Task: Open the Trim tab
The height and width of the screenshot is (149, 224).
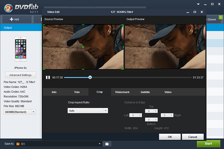Action: tap(77, 92)
